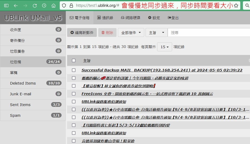Toggle the browser sidebar panel icon
This screenshot has width=250, height=144.
pos(6,5)
